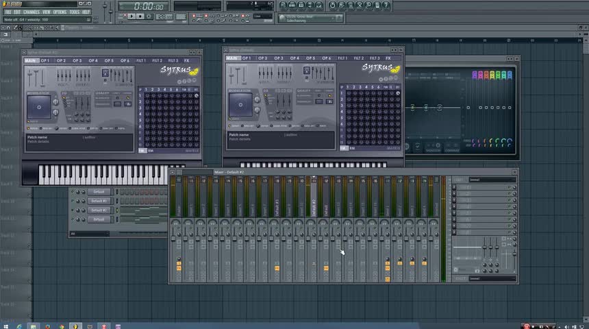Open the FX tab in right Sytrus
The image size is (589, 329).
[389, 58]
